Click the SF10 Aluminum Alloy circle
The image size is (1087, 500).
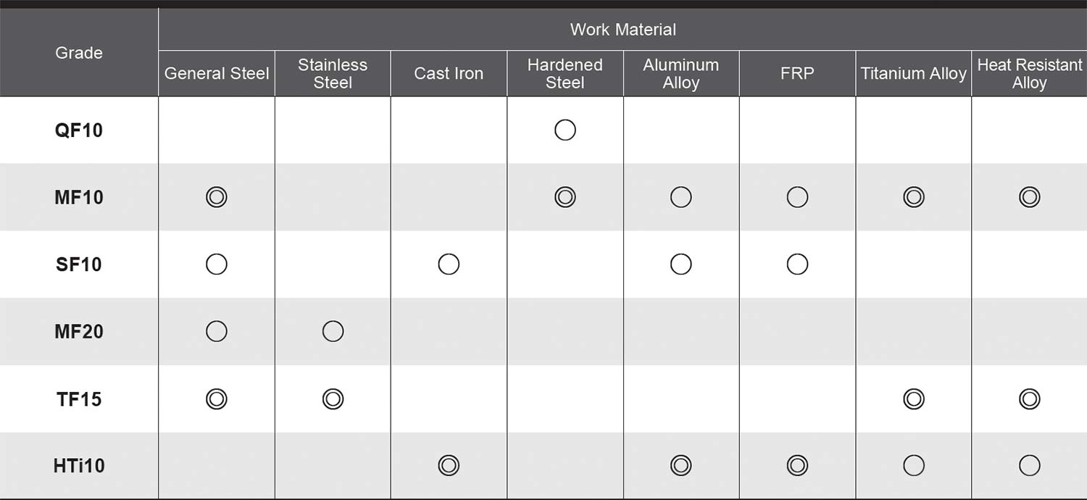681,264
